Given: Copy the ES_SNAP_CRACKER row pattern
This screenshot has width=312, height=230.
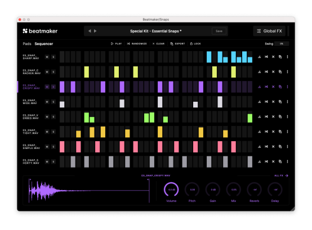Looking at the screenshot, I should (x=280, y=72).
